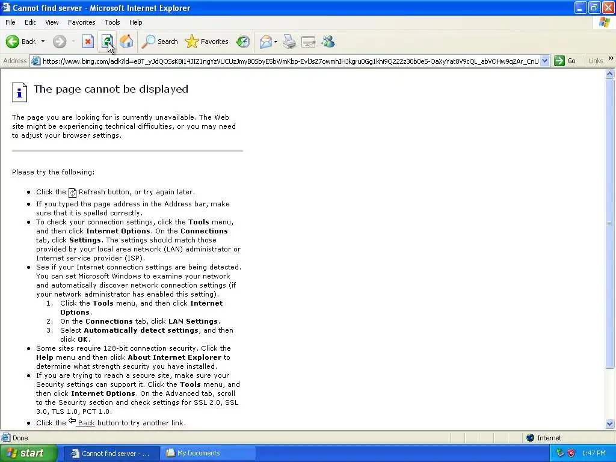
Task: Open the History clock icon
Action: coord(243,42)
